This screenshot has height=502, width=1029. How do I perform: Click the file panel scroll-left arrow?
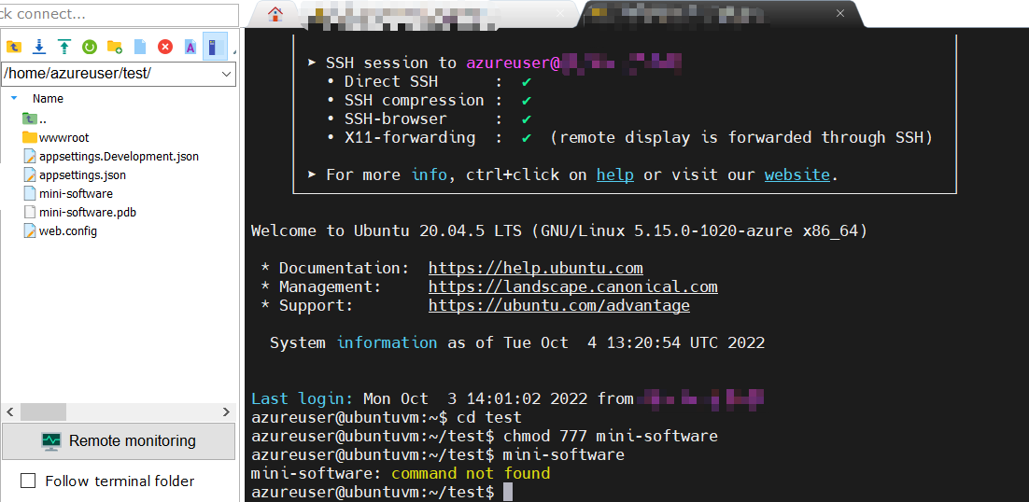click(x=10, y=412)
